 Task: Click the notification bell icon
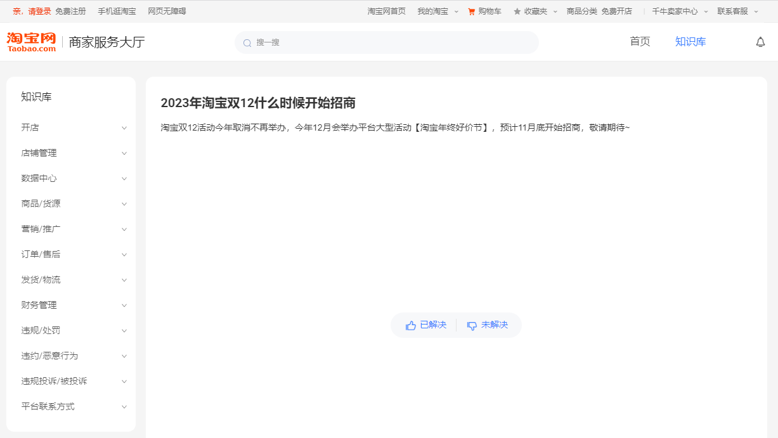click(x=760, y=42)
